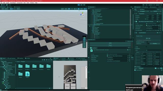Switch to the Lighting tab
The height and width of the screenshot is (91, 163).
tap(145, 7)
